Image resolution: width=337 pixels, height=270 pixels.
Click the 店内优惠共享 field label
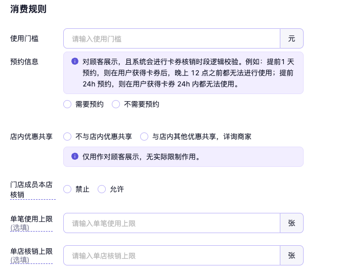point(31,137)
